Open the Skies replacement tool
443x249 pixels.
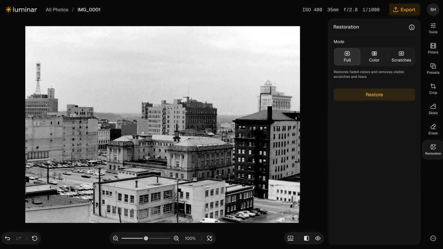(433, 109)
